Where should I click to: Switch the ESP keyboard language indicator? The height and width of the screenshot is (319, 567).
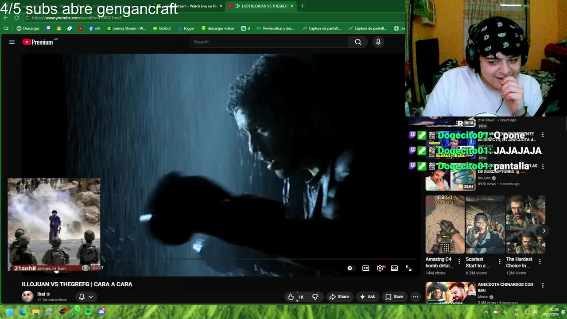tap(517, 312)
